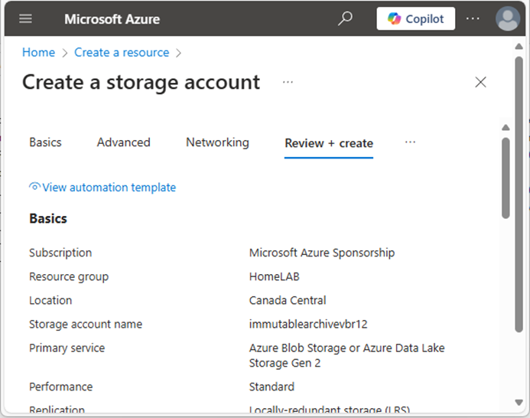Click the Microsoft Azure title
This screenshot has width=530, height=418.
coord(112,19)
